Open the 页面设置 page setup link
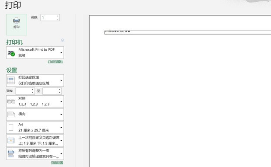 57,163
